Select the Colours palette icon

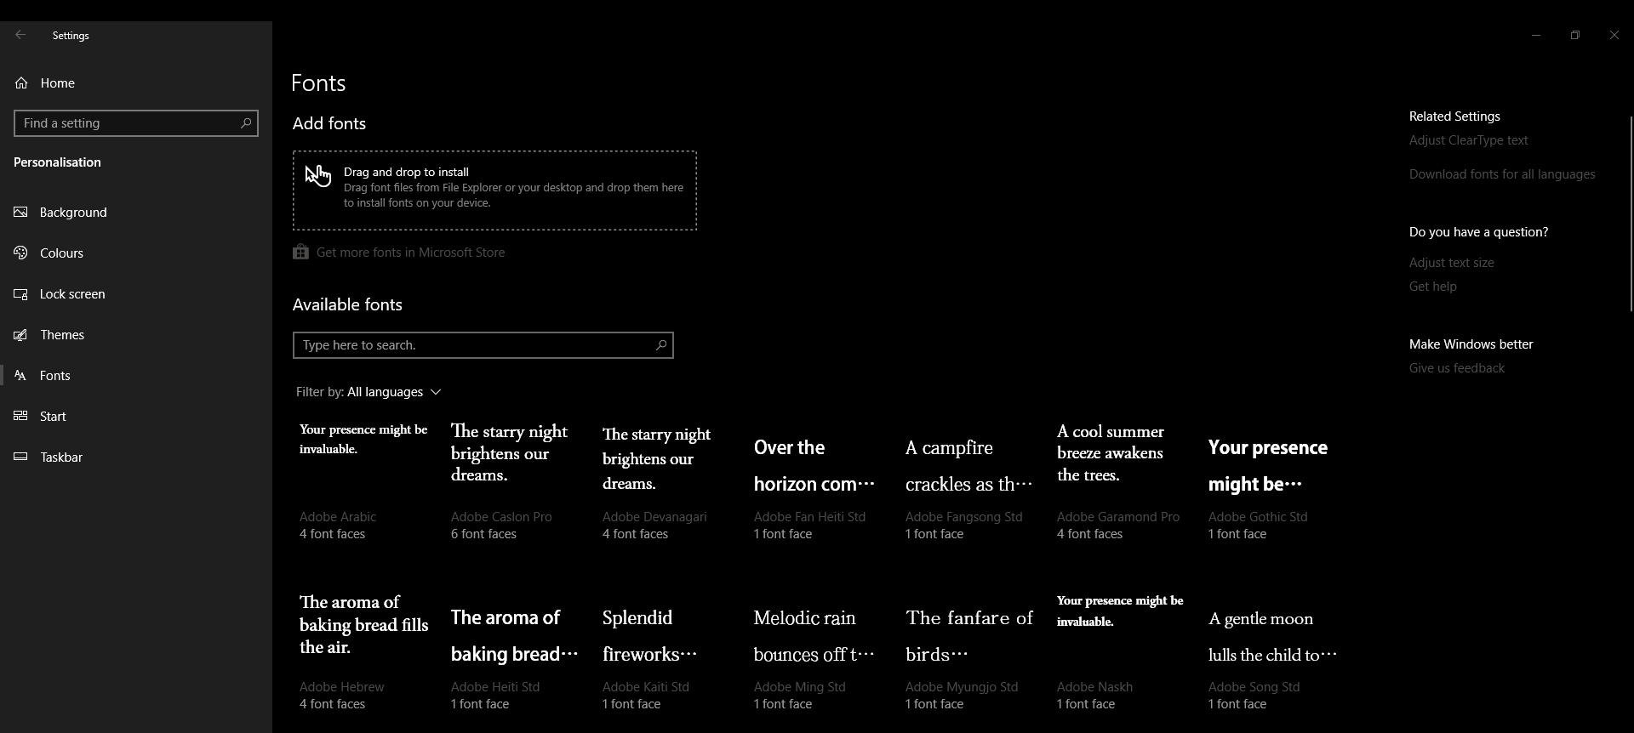click(x=20, y=253)
